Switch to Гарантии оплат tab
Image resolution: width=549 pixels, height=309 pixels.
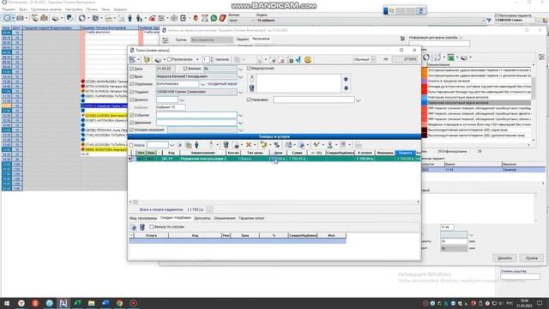coord(251,218)
